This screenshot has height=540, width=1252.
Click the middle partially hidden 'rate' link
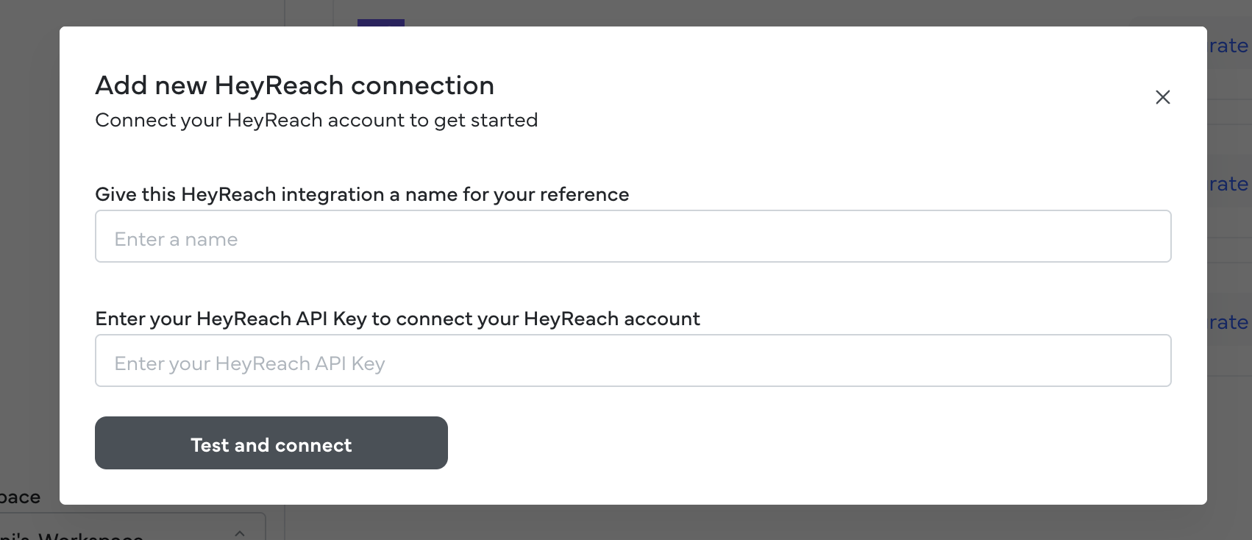(1228, 184)
